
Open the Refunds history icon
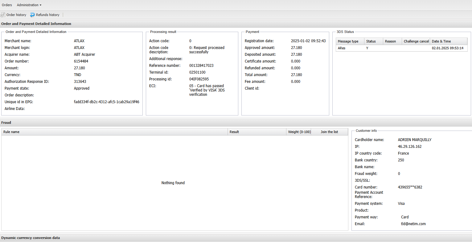[x=32, y=15]
